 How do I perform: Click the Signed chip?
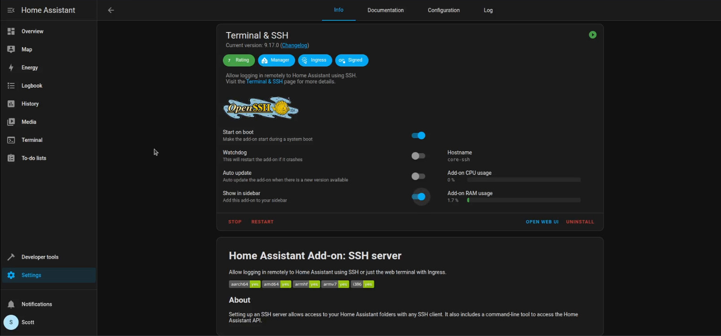(x=352, y=60)
